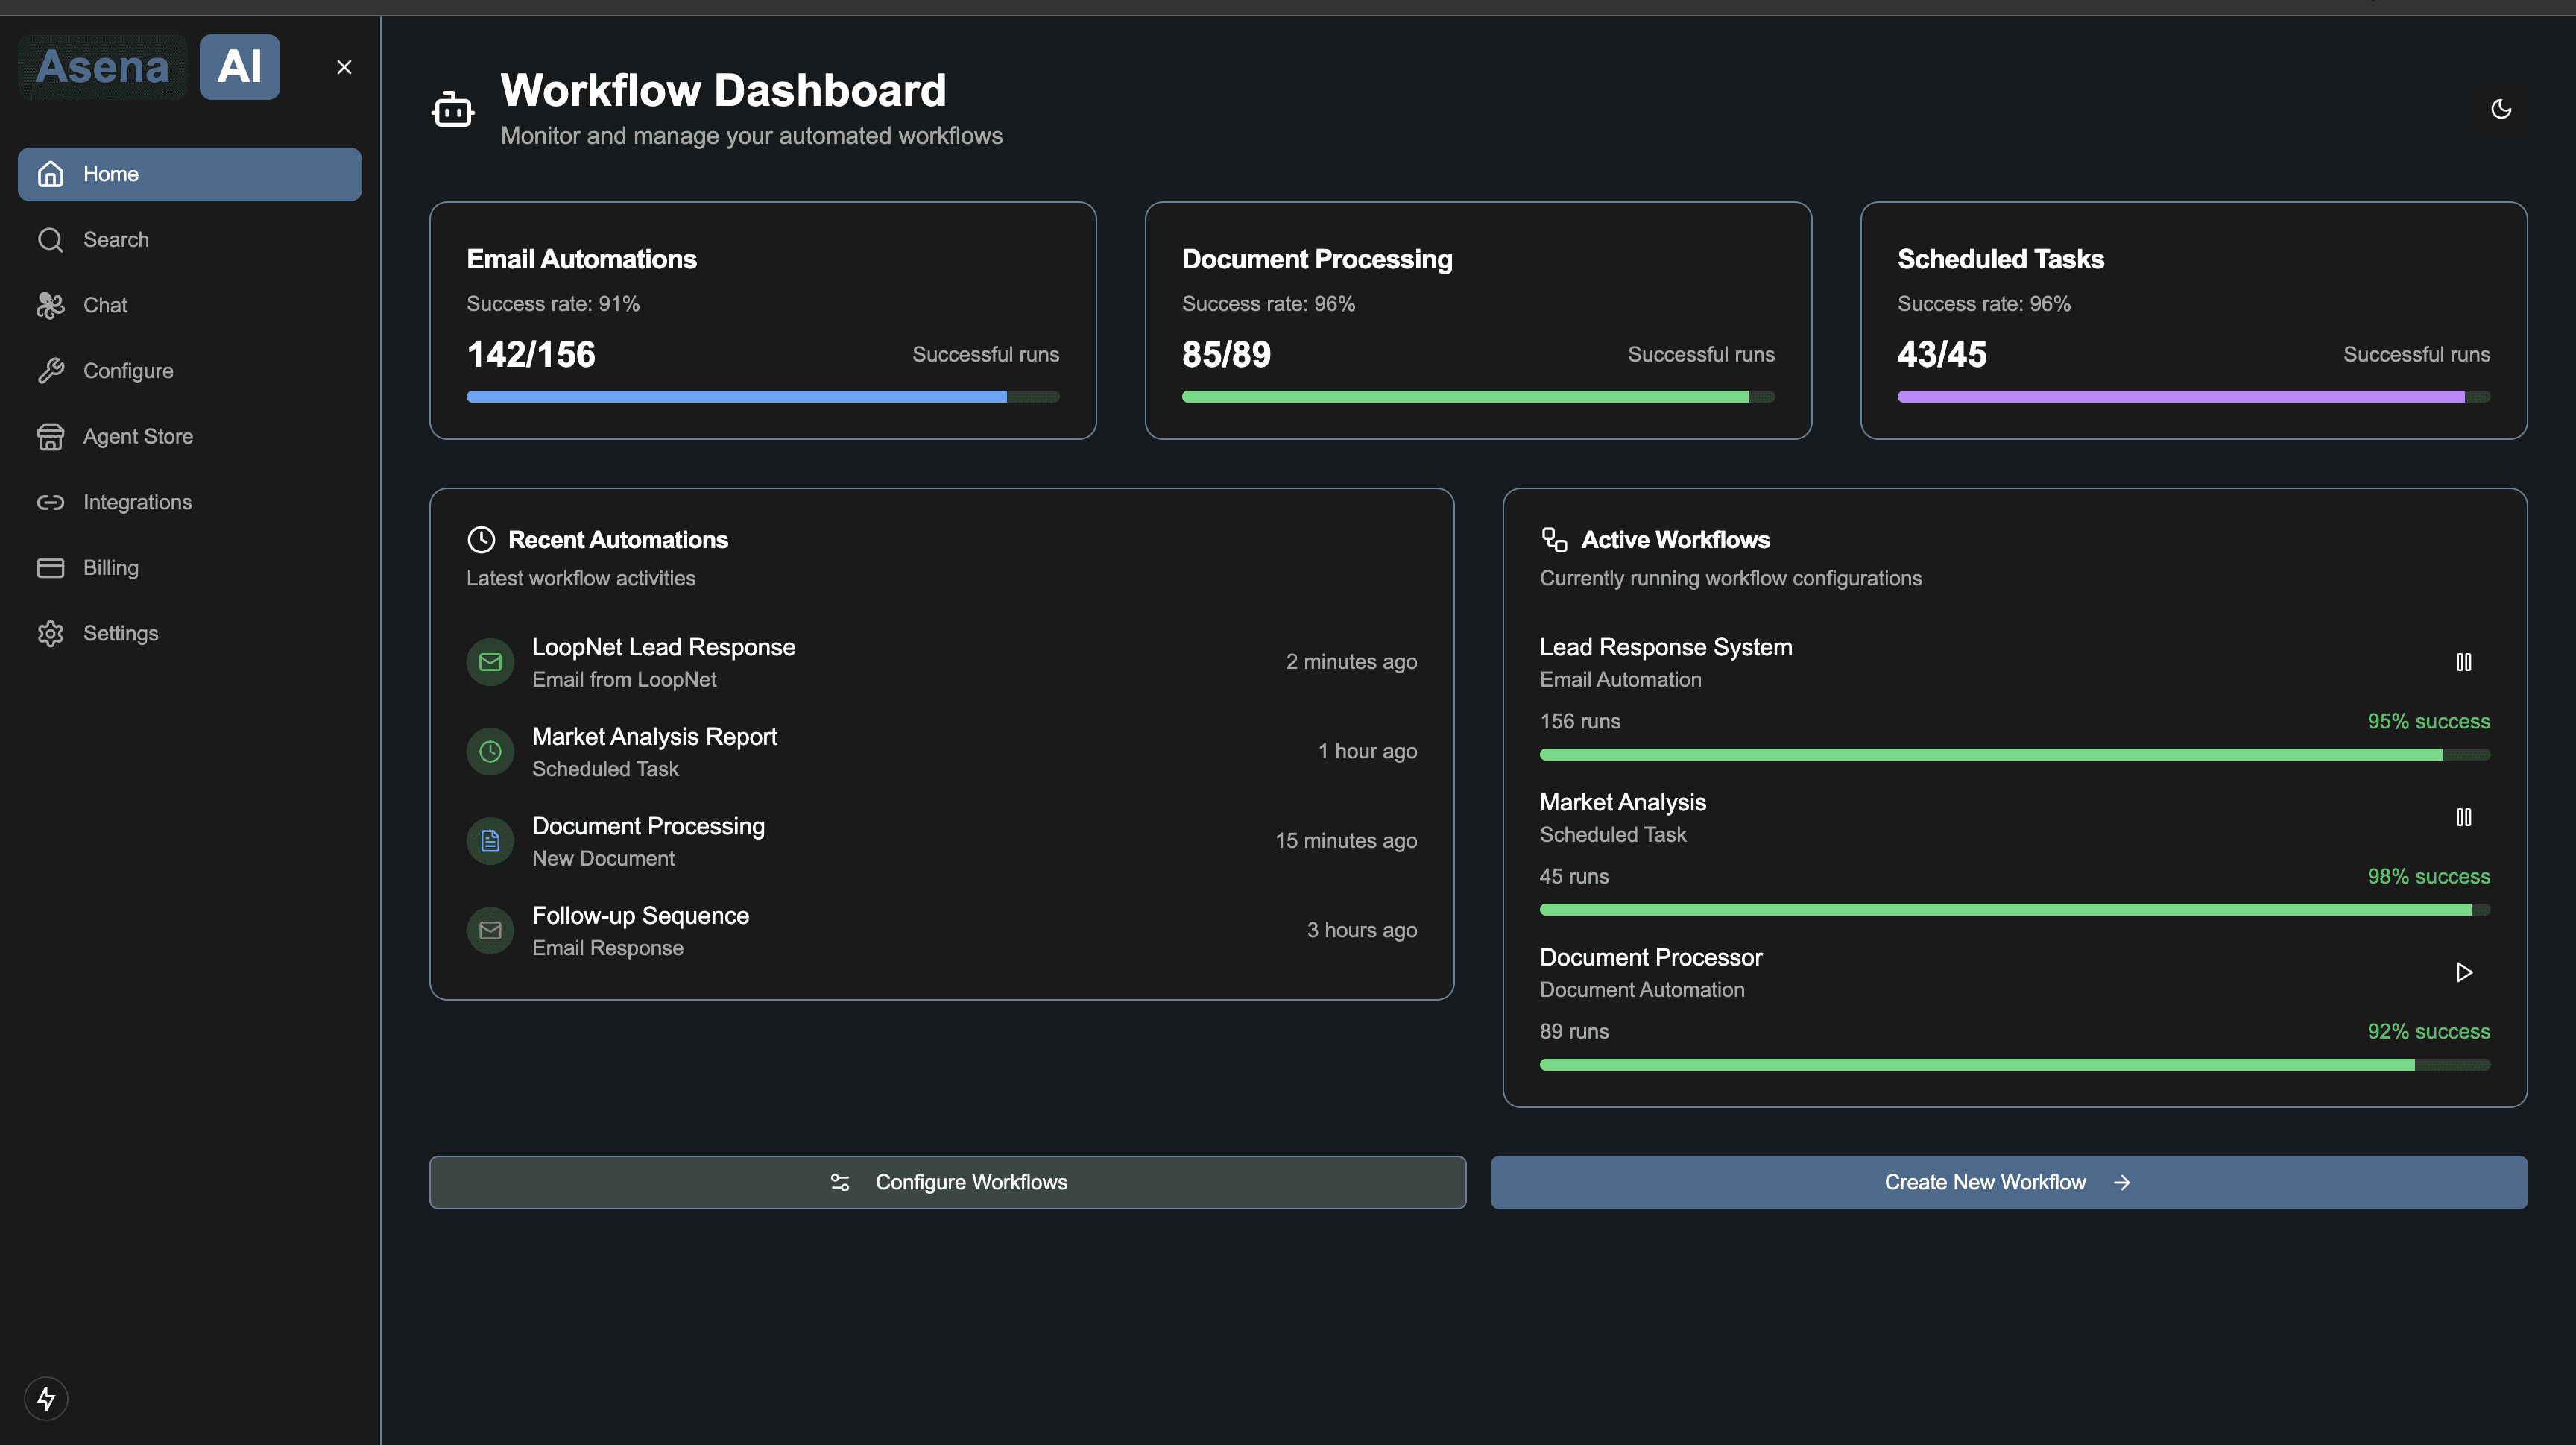Image resolution: width=2576 pixels, height=1445 pixels.
Task: Click the 142/156 run count
Action: coord(531,354)
